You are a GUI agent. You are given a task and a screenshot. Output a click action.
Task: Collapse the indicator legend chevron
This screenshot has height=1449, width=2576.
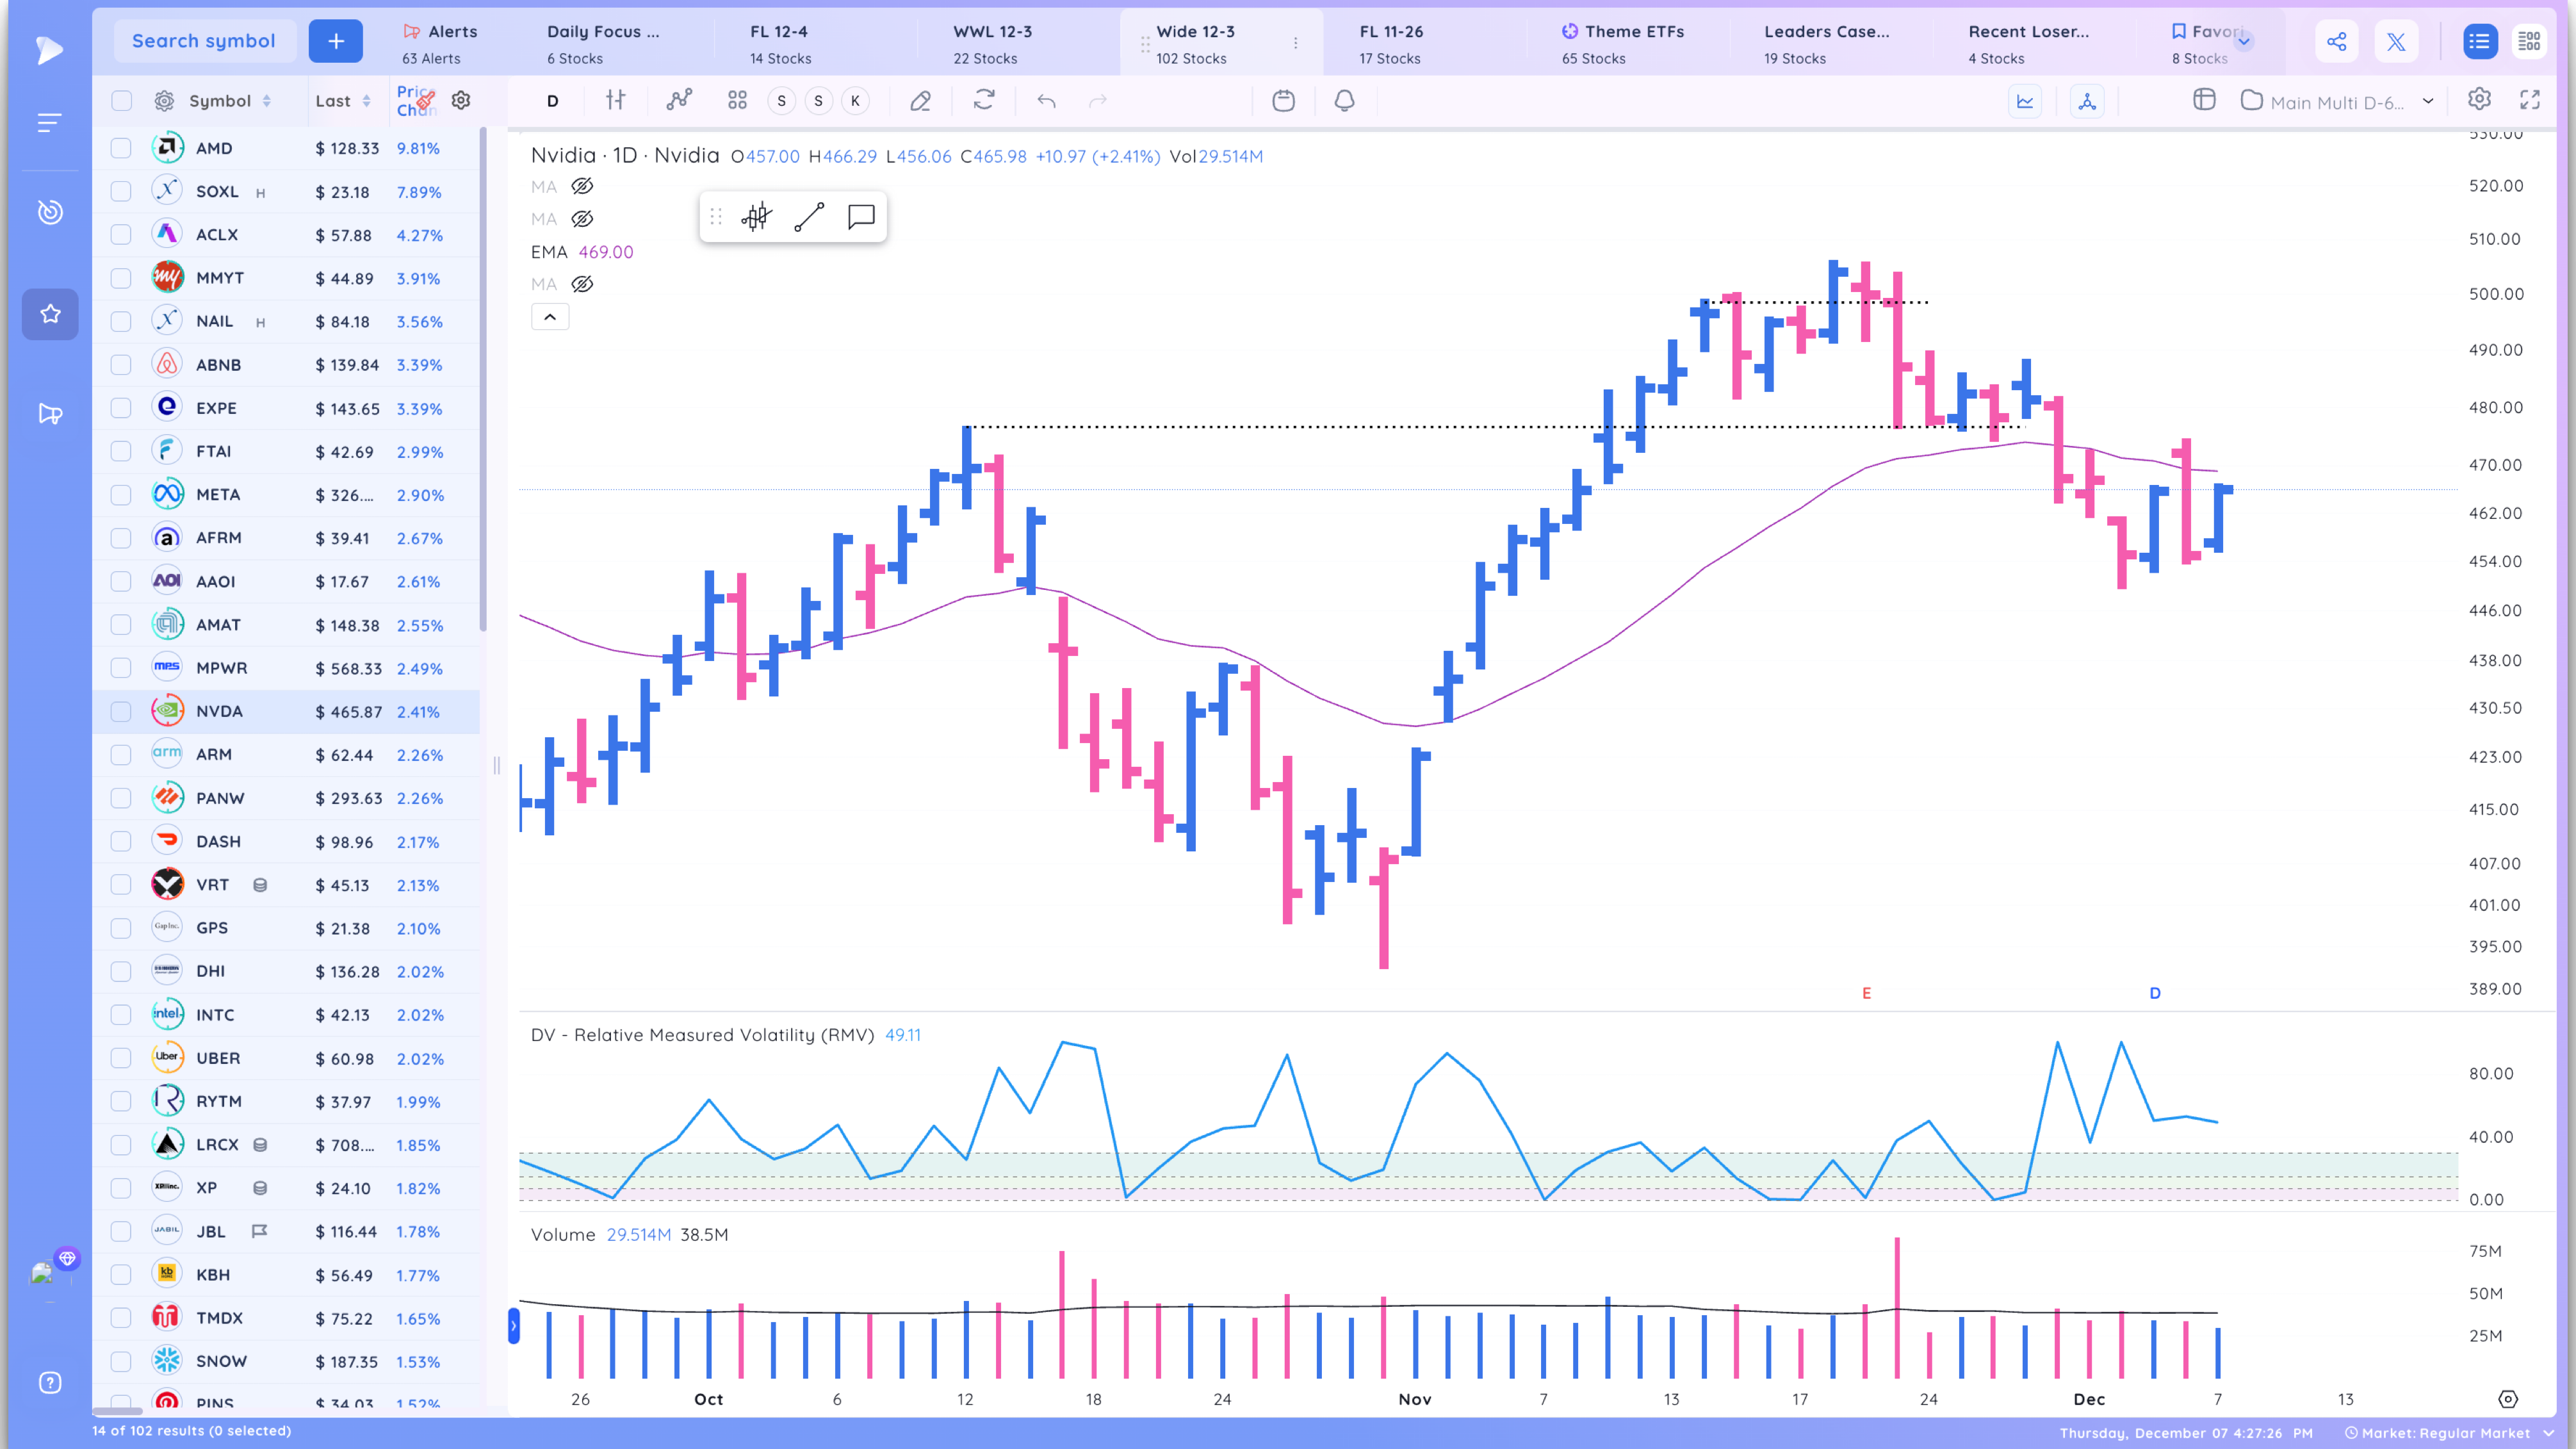click(x=550, y=317)
